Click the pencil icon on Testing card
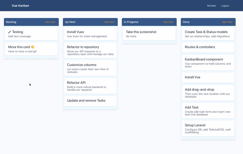The height and width of the screenshot is (154, 243). [10, 32]
